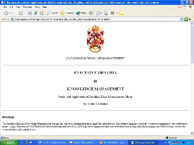194x145 pixels.
Task: Switch to the Ziniu_Vadybos folder taskbar button
Action: [x=83, y=143]
